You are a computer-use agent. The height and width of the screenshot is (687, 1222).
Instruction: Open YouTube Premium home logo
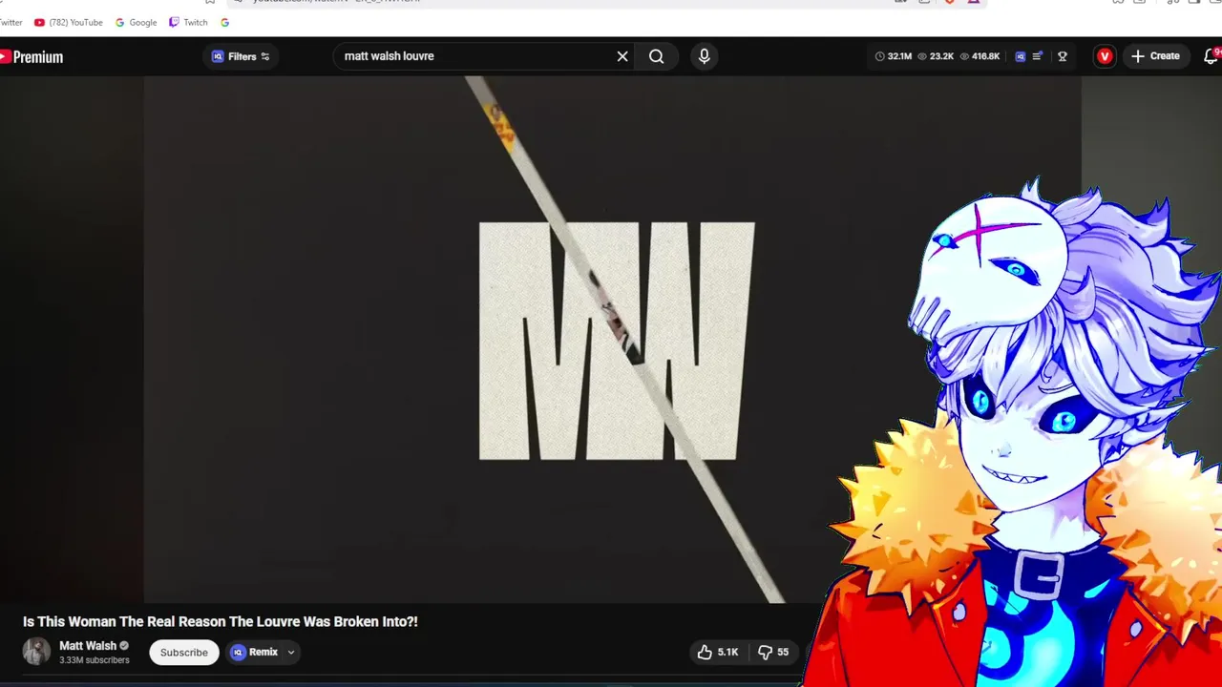click(x=32, y=57)
